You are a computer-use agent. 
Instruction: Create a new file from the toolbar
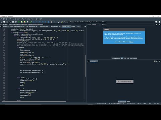click(2, 22)
